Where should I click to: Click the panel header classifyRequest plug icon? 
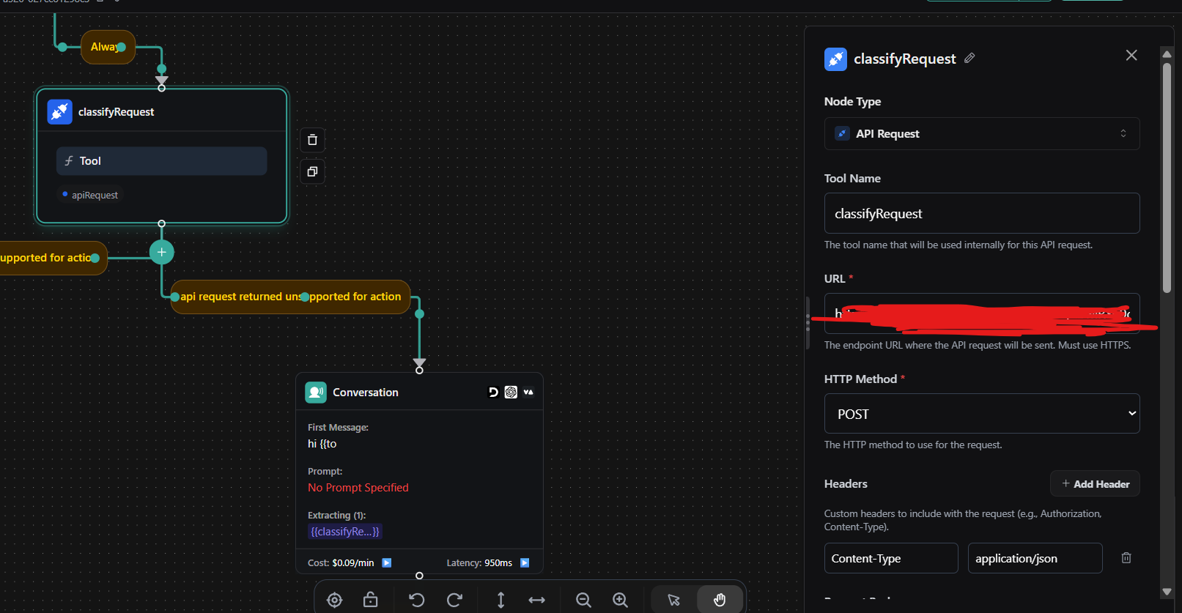pyautogui.click(x=836, y=59)
